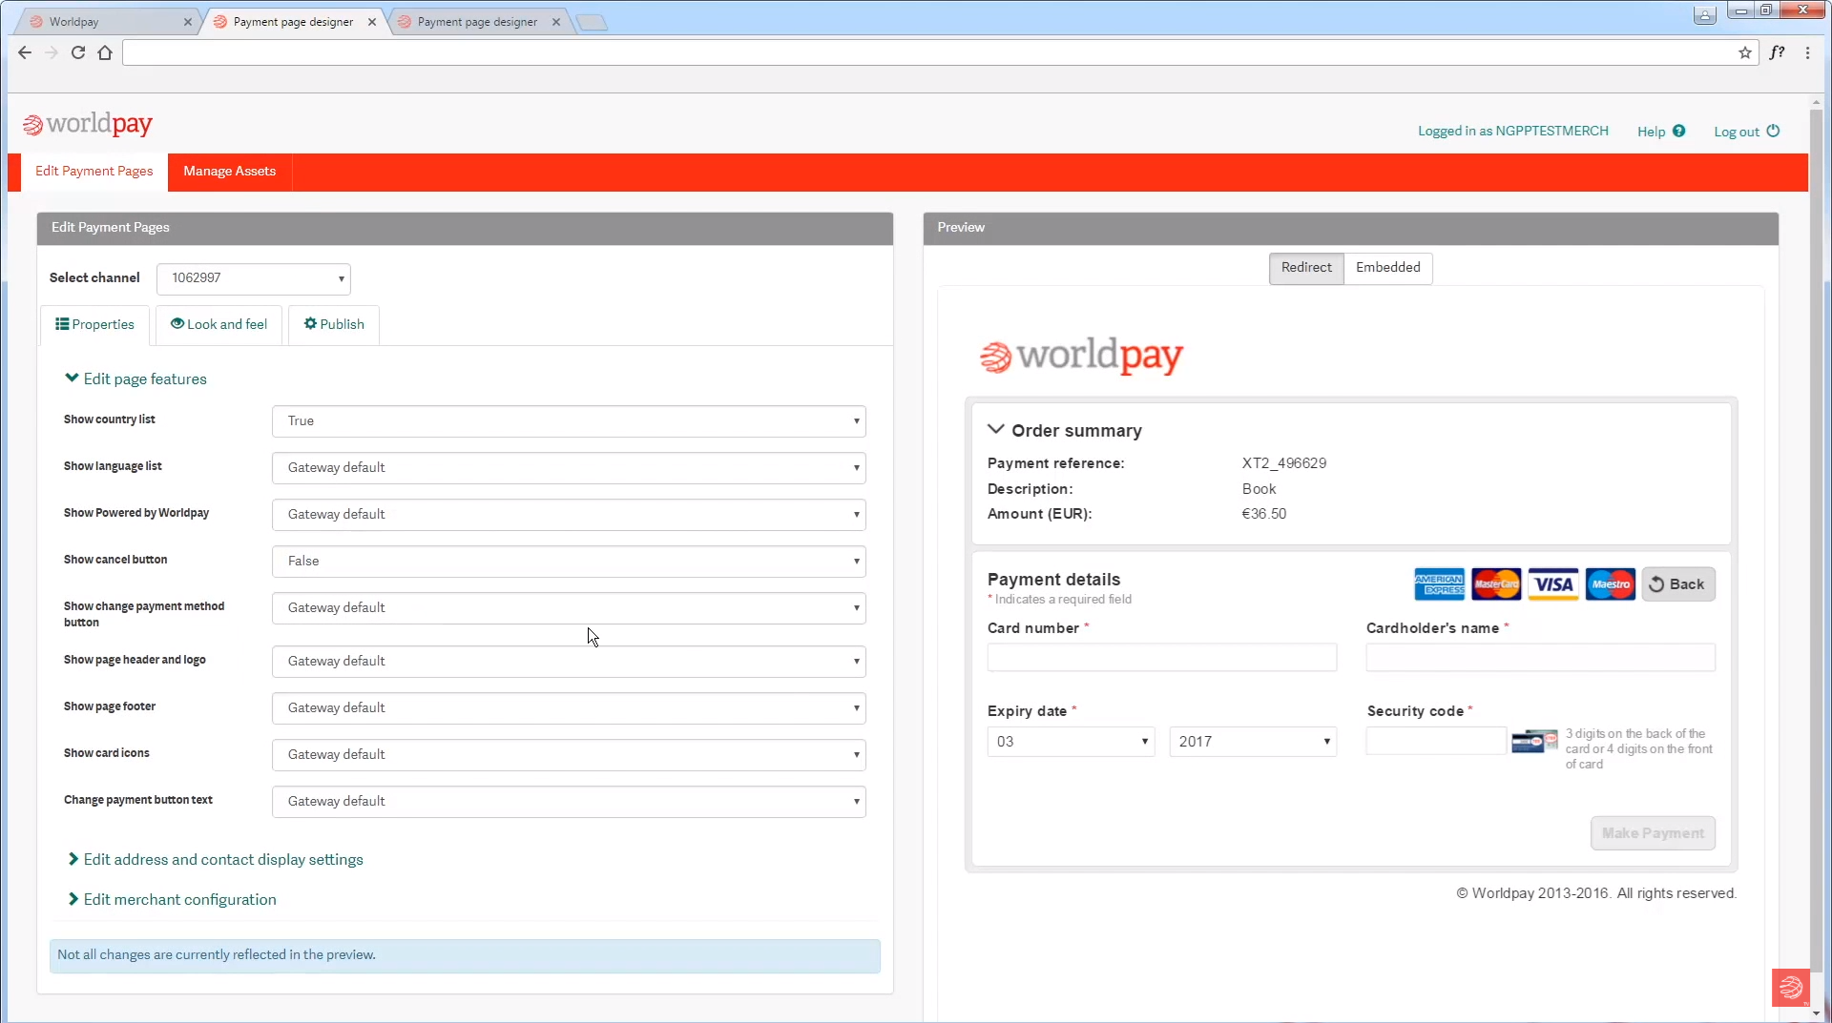This screenshot has width=1832, height=1023.
Task: Close the third Payment page designer tab
Action: 556,22
